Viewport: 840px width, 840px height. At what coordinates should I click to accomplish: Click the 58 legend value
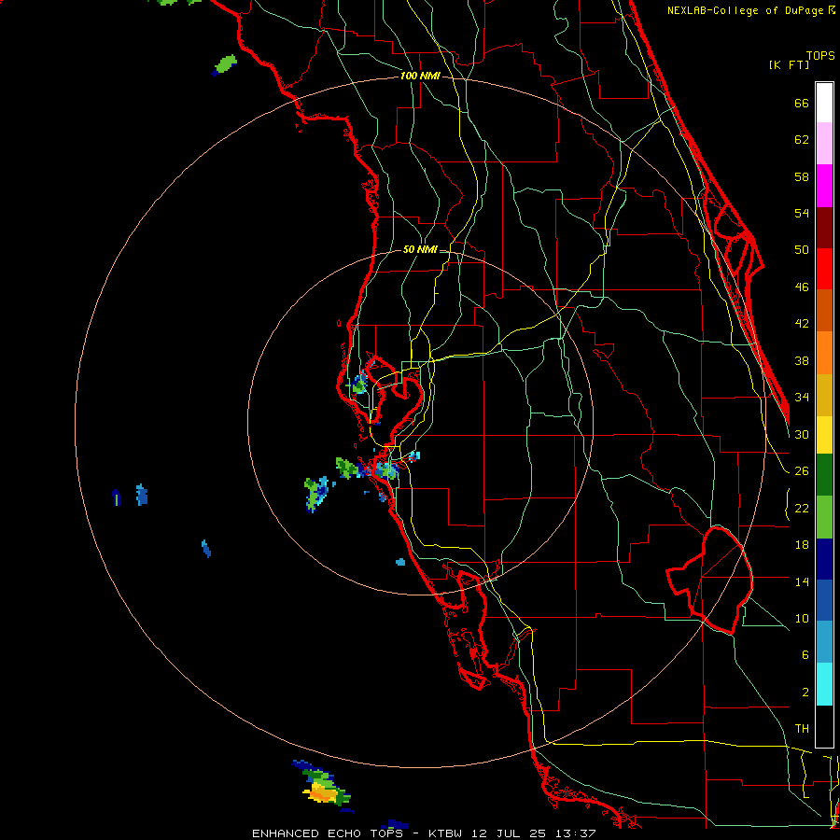[802, 176]
